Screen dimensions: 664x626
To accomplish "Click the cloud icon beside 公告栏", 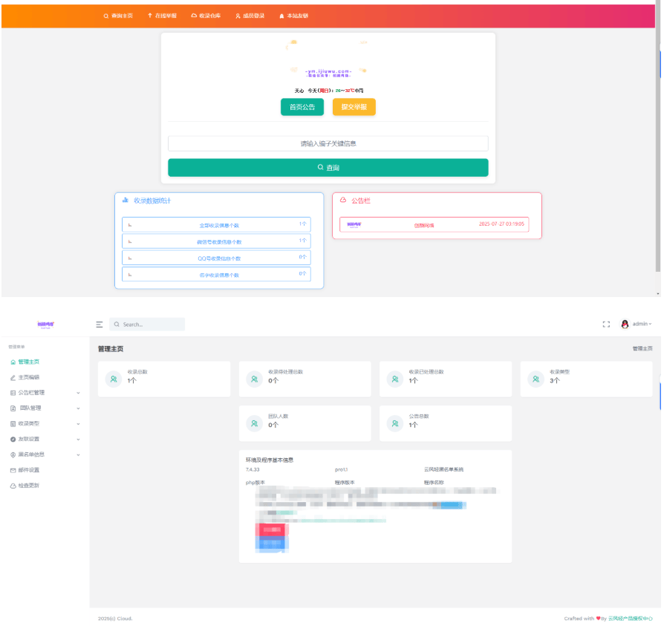I will pos(343,200).
